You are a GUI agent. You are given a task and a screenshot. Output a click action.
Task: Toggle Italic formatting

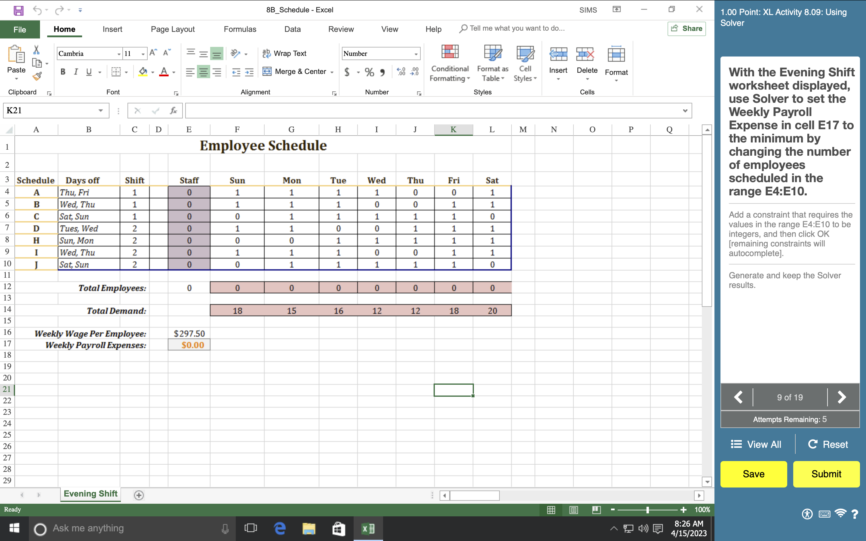click(x=76, y=72)
